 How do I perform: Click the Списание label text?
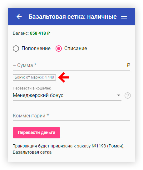(x=76, y=48)
